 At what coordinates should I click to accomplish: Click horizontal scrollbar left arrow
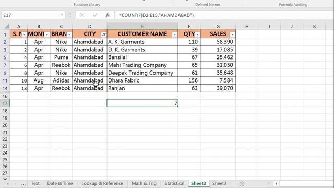pos(276,184)
